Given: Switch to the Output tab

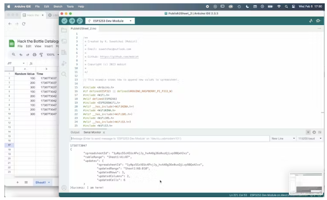Looking at the screenshot, I should [x=75, y=132].
